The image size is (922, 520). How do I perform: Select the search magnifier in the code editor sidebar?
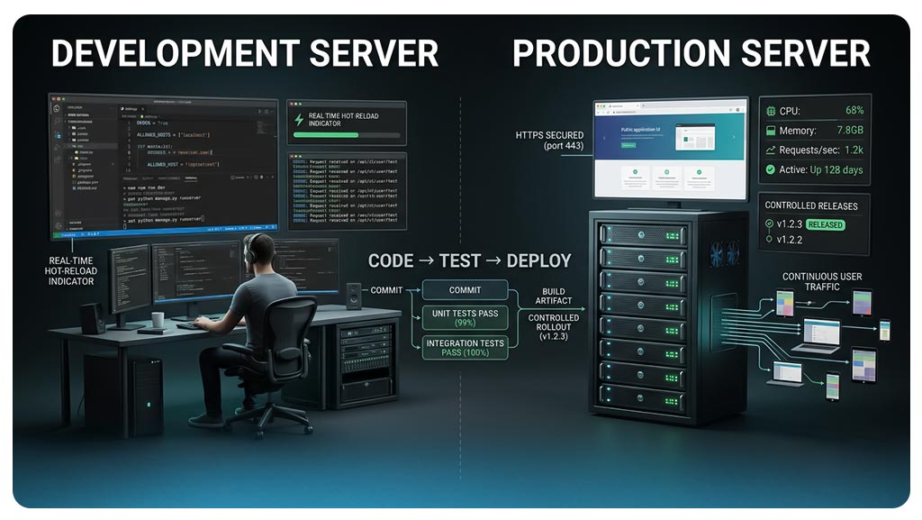pos(57,121)
